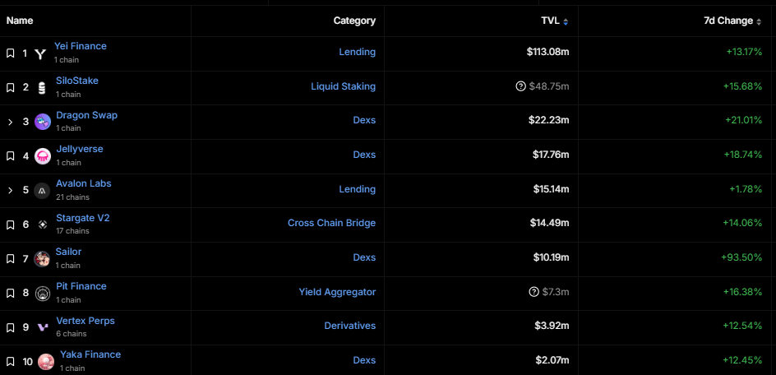776x375 pixels.
Task: Click the Stargate V2 logo icon
Action: click(x=43, y=225)
